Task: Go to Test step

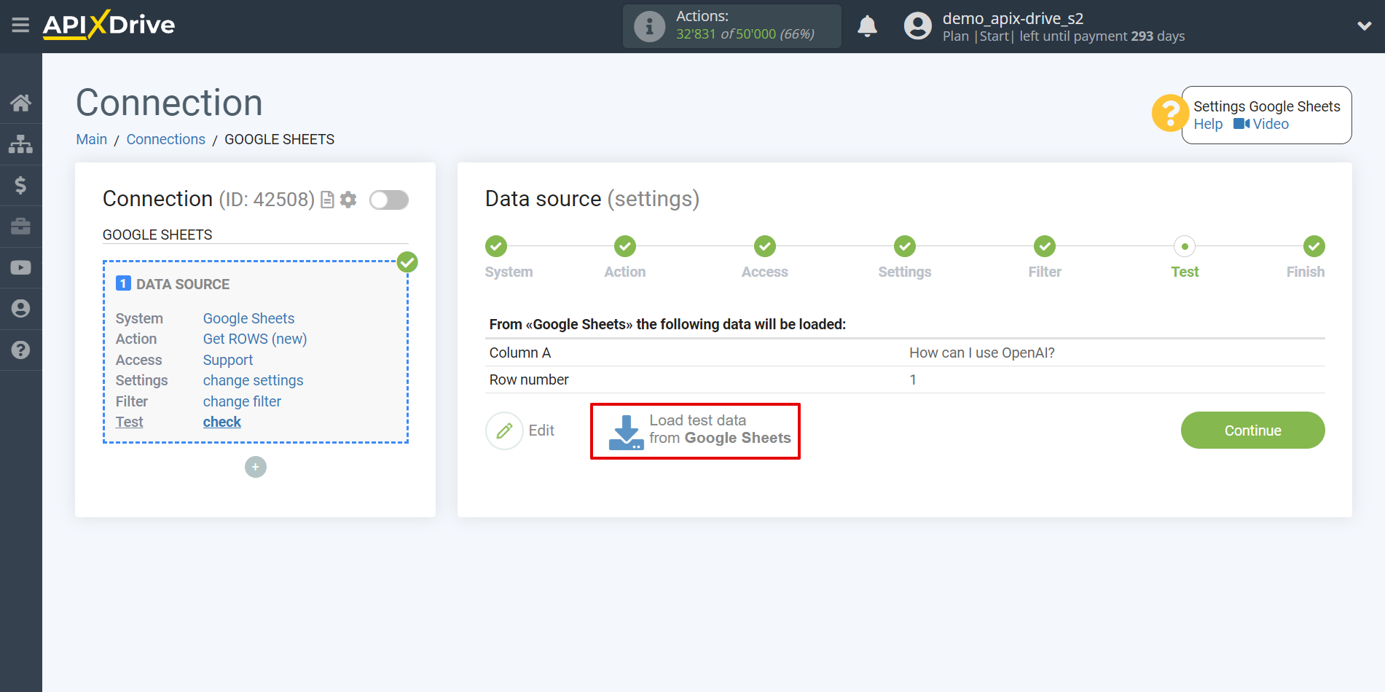Action: (x=1185, y=246)
